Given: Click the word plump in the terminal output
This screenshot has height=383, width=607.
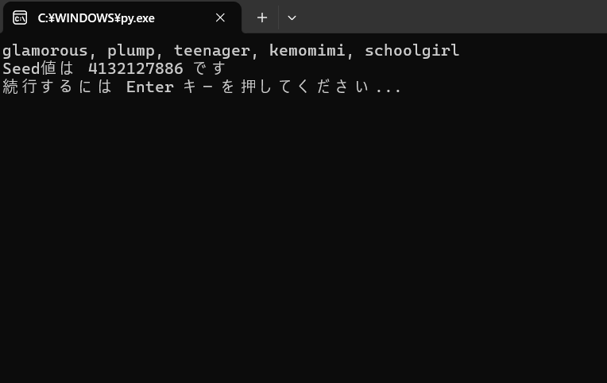Looking at the screenshot, I should click(131, 51).
